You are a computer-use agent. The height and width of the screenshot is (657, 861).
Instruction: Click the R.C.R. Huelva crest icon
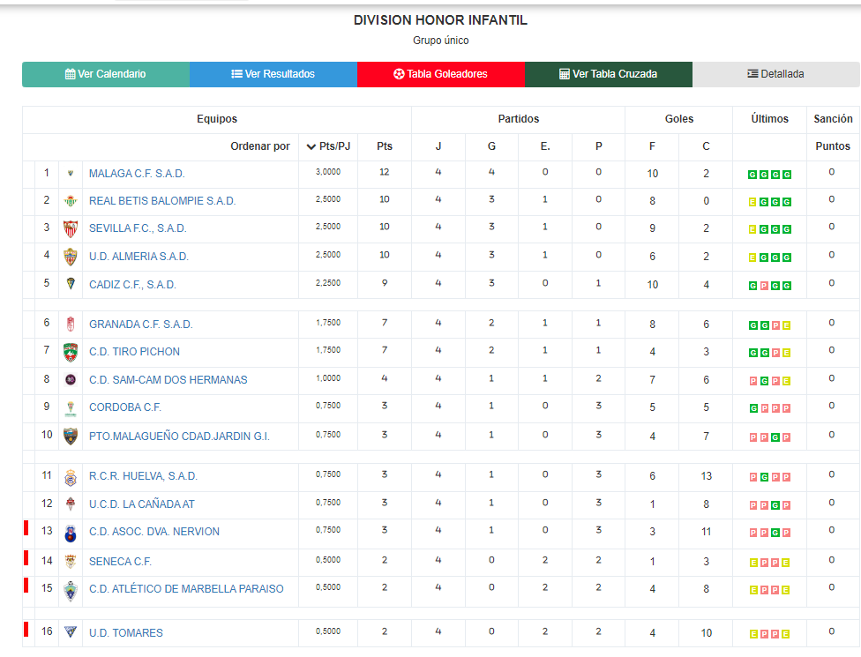(71, 477)
